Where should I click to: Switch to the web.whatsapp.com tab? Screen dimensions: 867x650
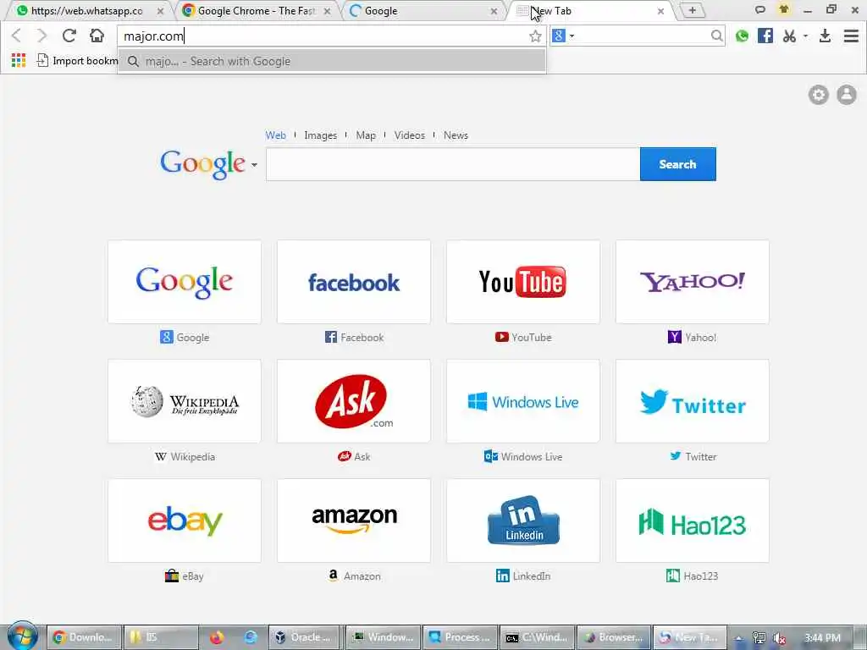coord(87,11)
